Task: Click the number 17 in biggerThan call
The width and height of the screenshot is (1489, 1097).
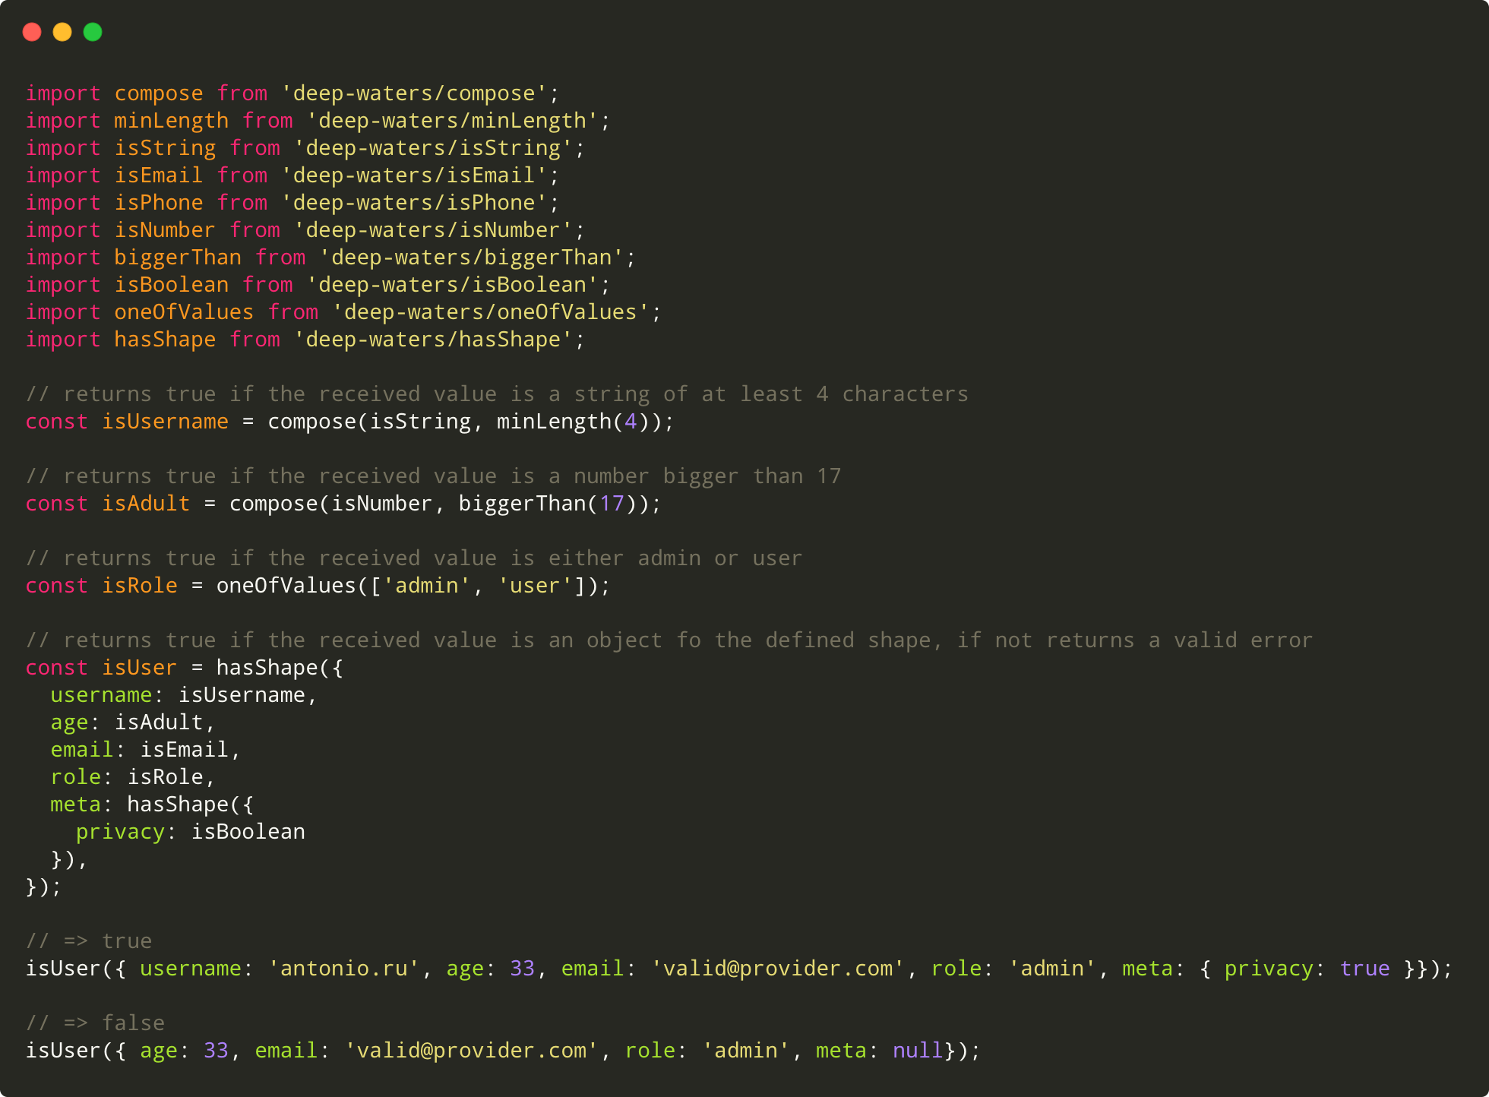Action: 612,504
